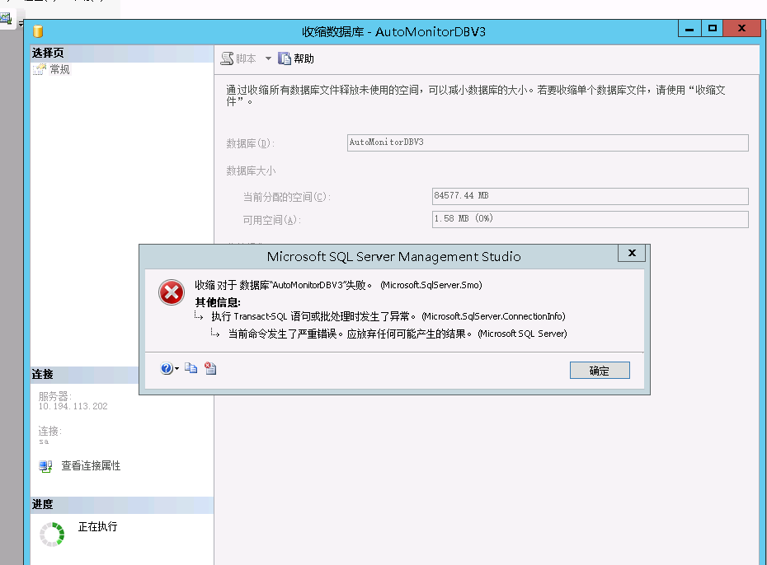Select the 常规 page
767x565 pixels.
(59, 70)
